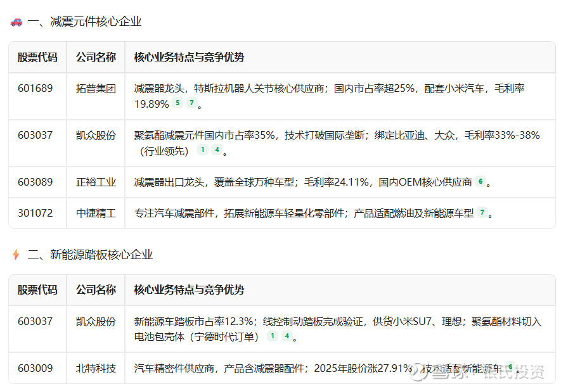Open citation 5 in 拓普集团 row
The image size is (561, 389).
pos(177,103)
